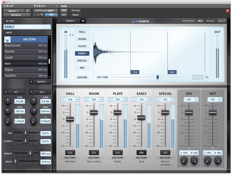Select the SlowFat impulse in the wave list
This screenshot has height=175, width=232.
click(26, 51)
